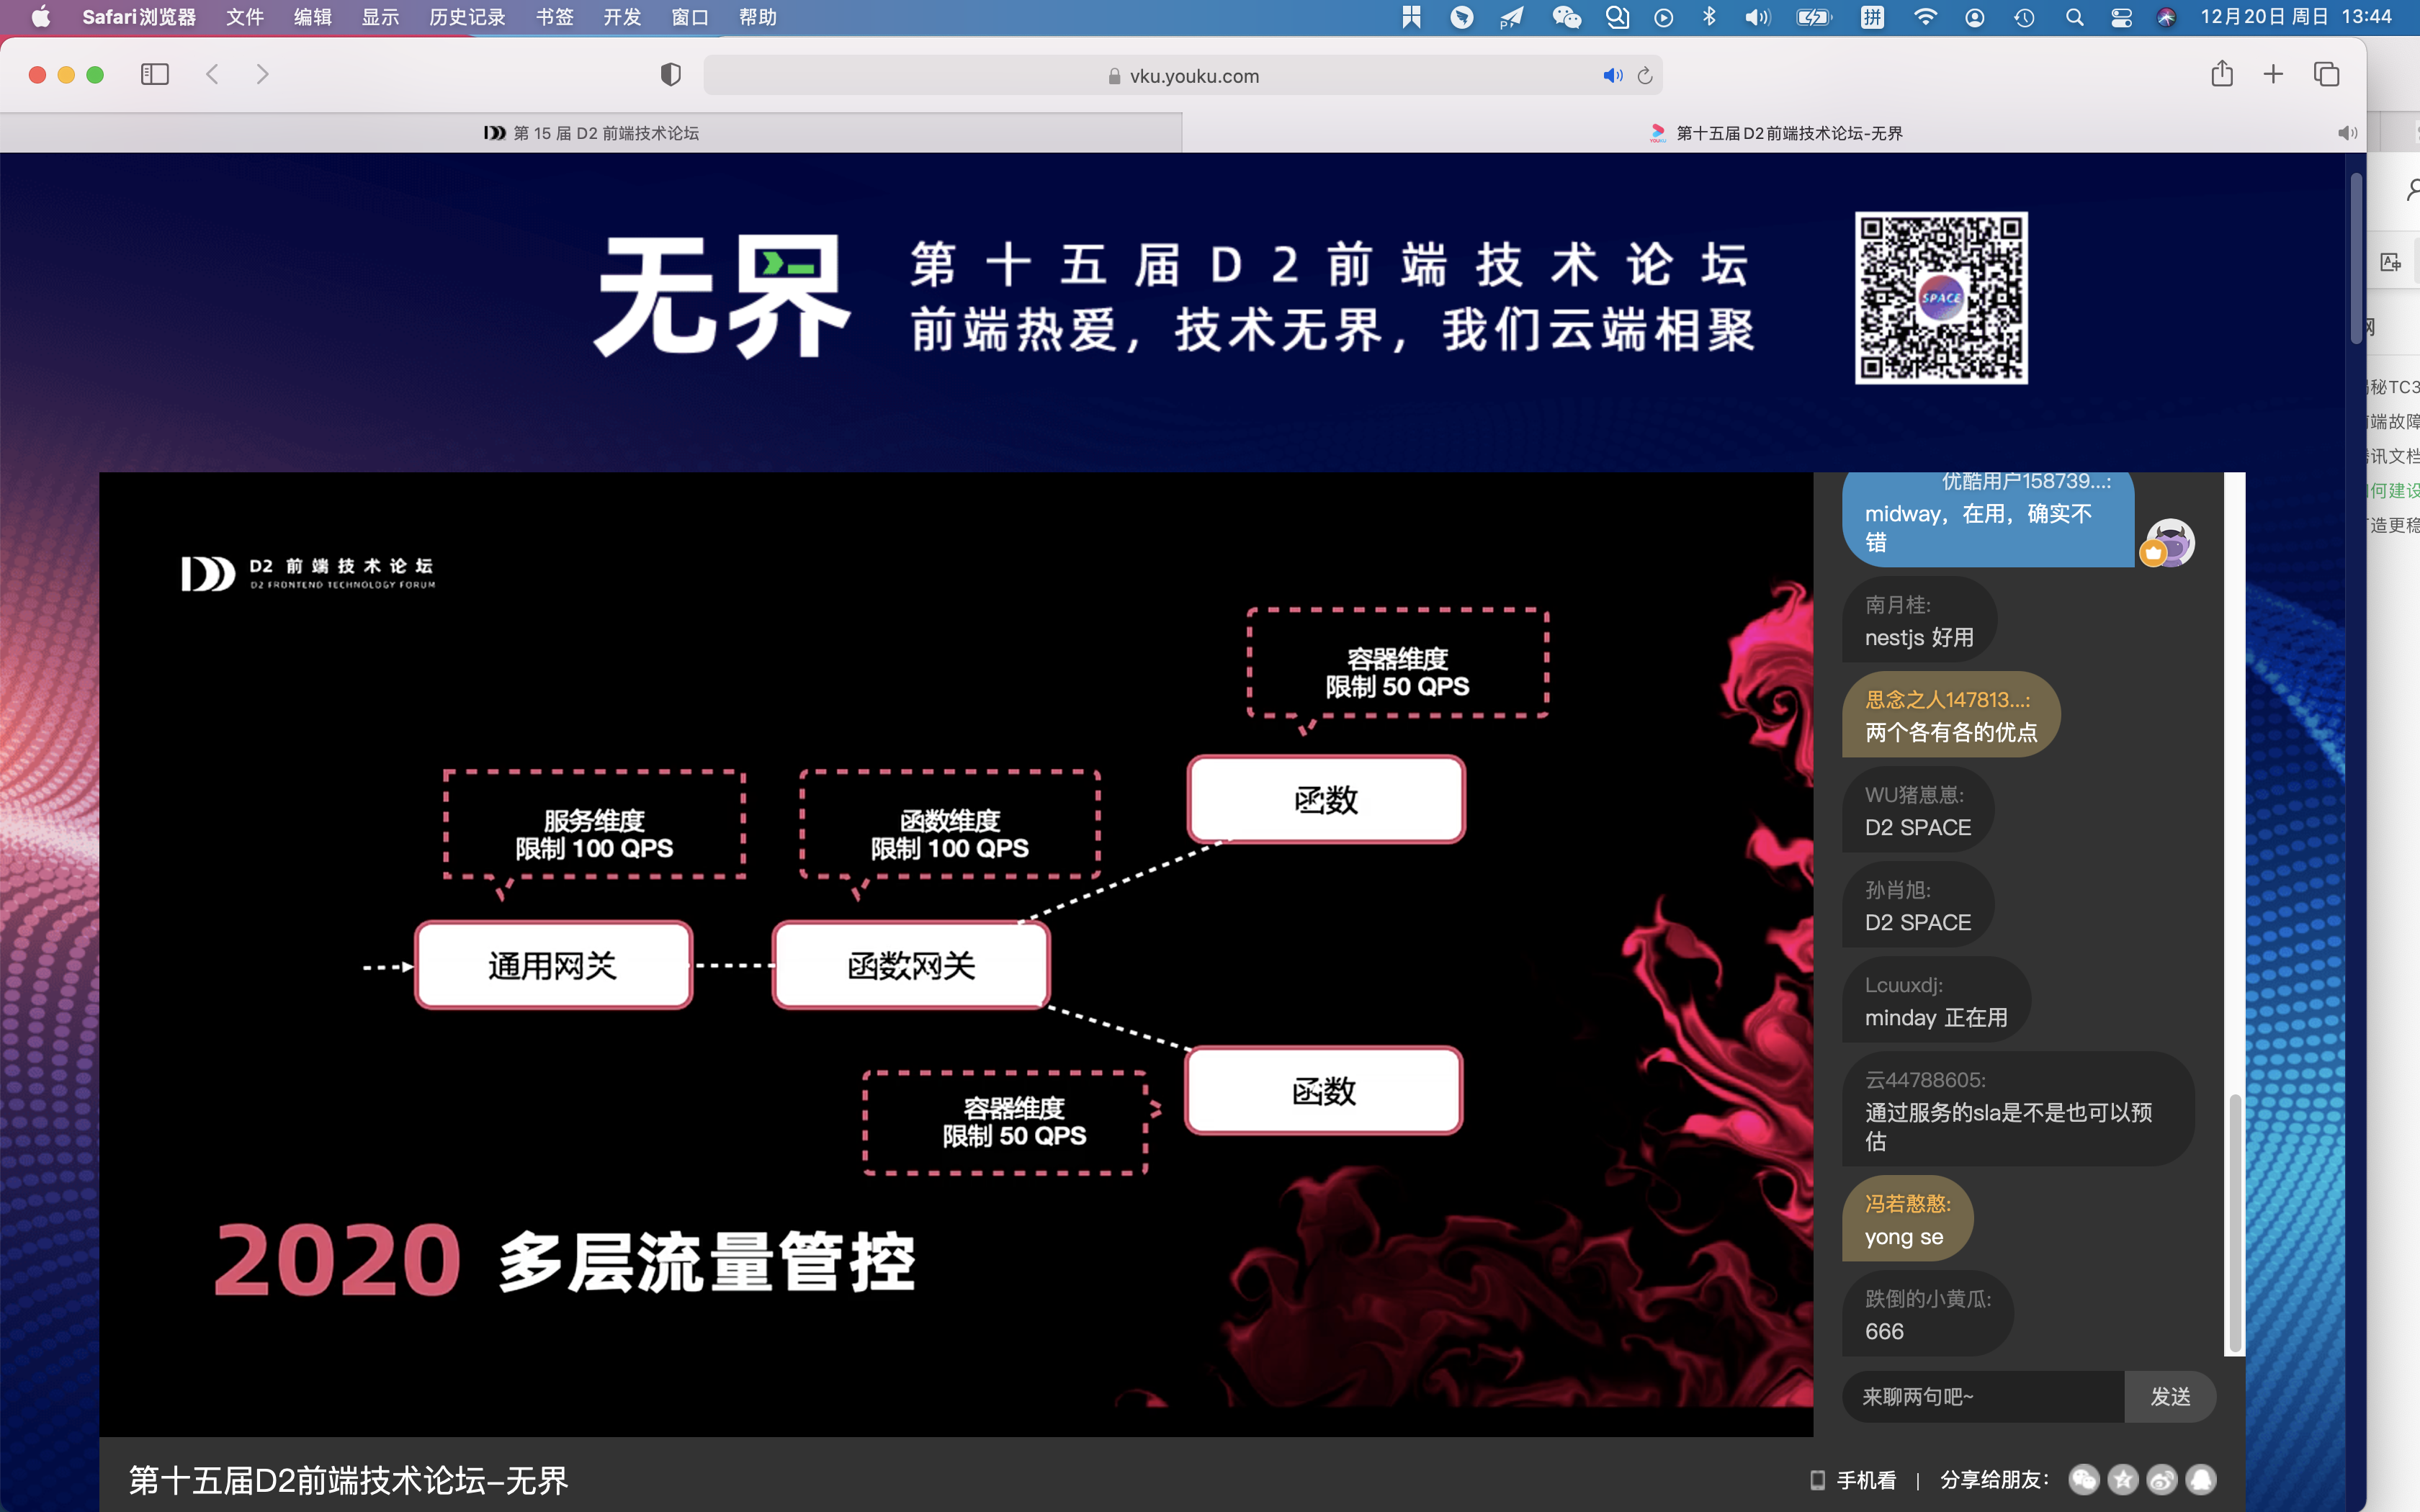Click the yong se chat message

1907,1220
